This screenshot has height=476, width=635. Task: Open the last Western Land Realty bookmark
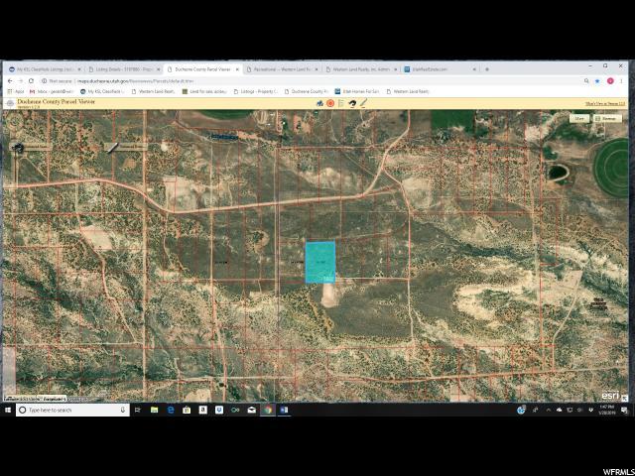click(x=408, y=92)
